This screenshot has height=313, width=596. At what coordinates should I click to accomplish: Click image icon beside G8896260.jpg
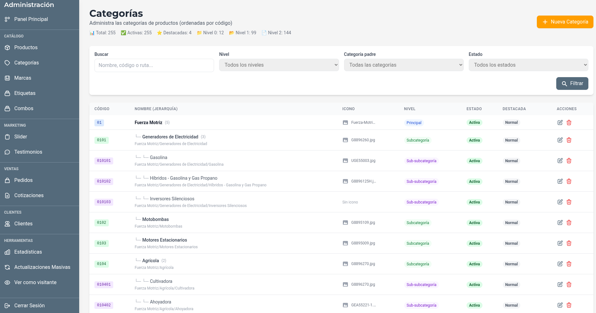345,140
